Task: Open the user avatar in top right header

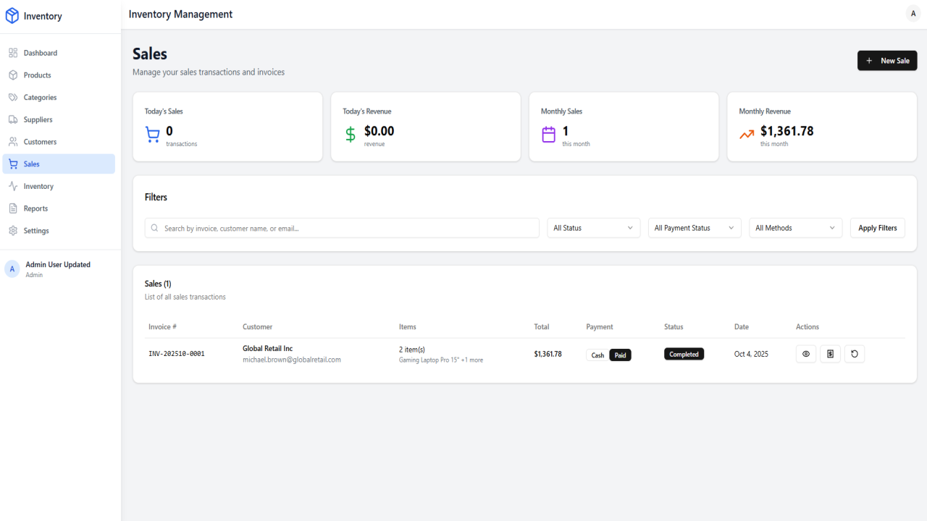Action: click(x=913, y=14)
